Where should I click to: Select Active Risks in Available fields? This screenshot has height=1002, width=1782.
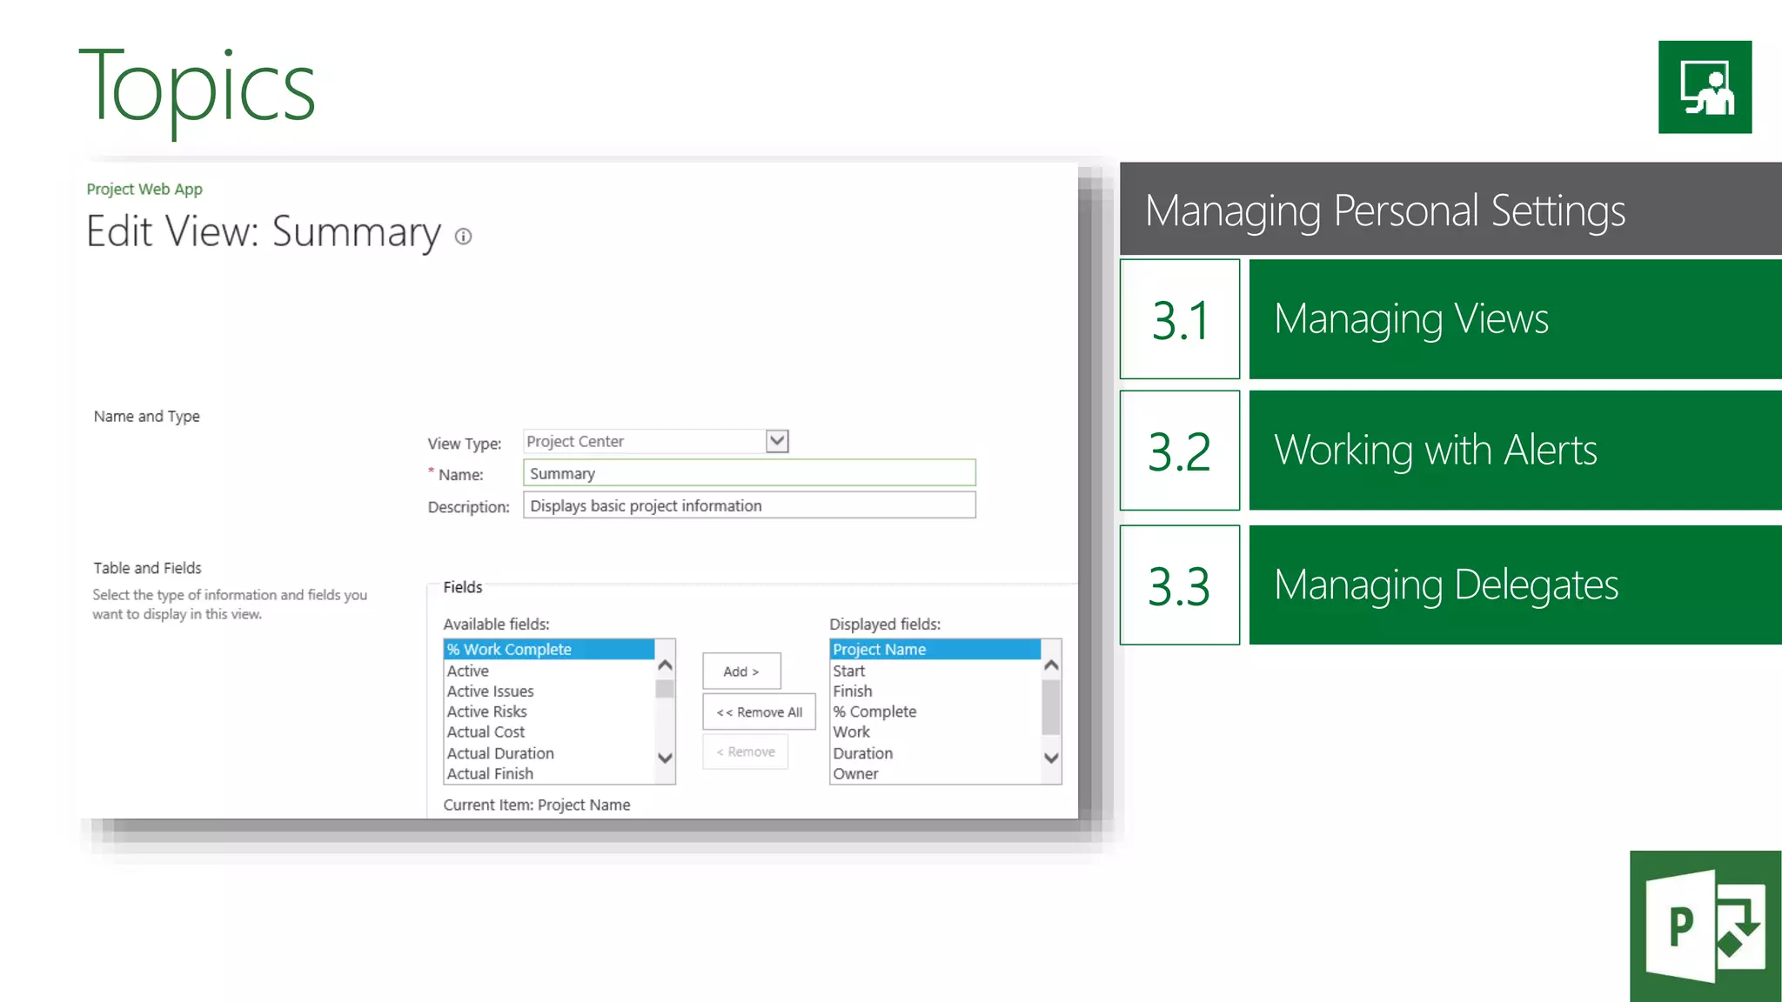tap(549, 711)
